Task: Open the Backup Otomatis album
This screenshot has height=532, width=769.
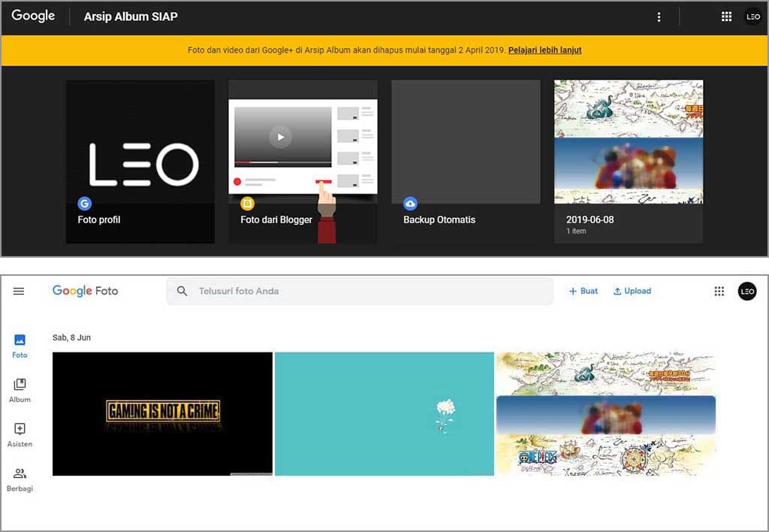Action: 466,162
